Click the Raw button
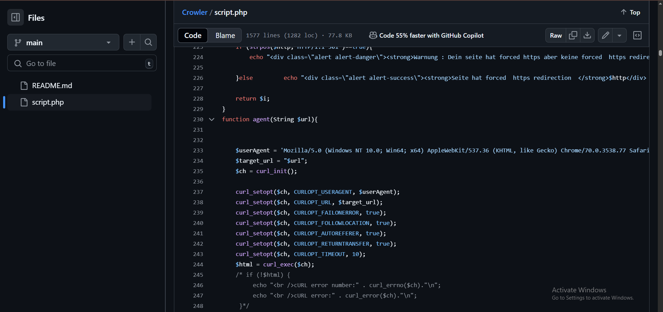Image resolution: width=663 pixels, height=312 pixels. [555, 35]
